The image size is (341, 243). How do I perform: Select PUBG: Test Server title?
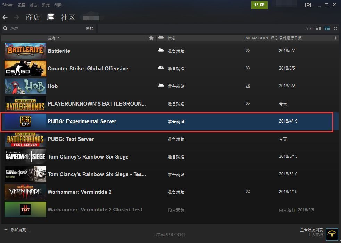pyautogui.click(x=71, y=139)
